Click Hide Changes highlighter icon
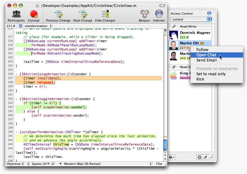247x174 pixels. pyautogui.click(x=105, y=14)
